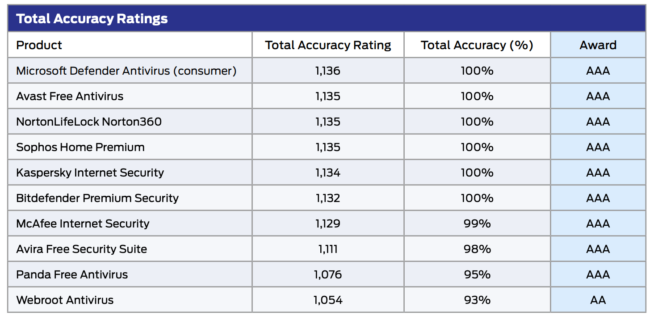Click the Panda Free Antivirus product name

coord(72,274)
